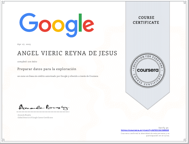Click 'Global Director of Google Career Certificates' text
The height and width of the screenshot is (144, 189).
pos(35,118)
